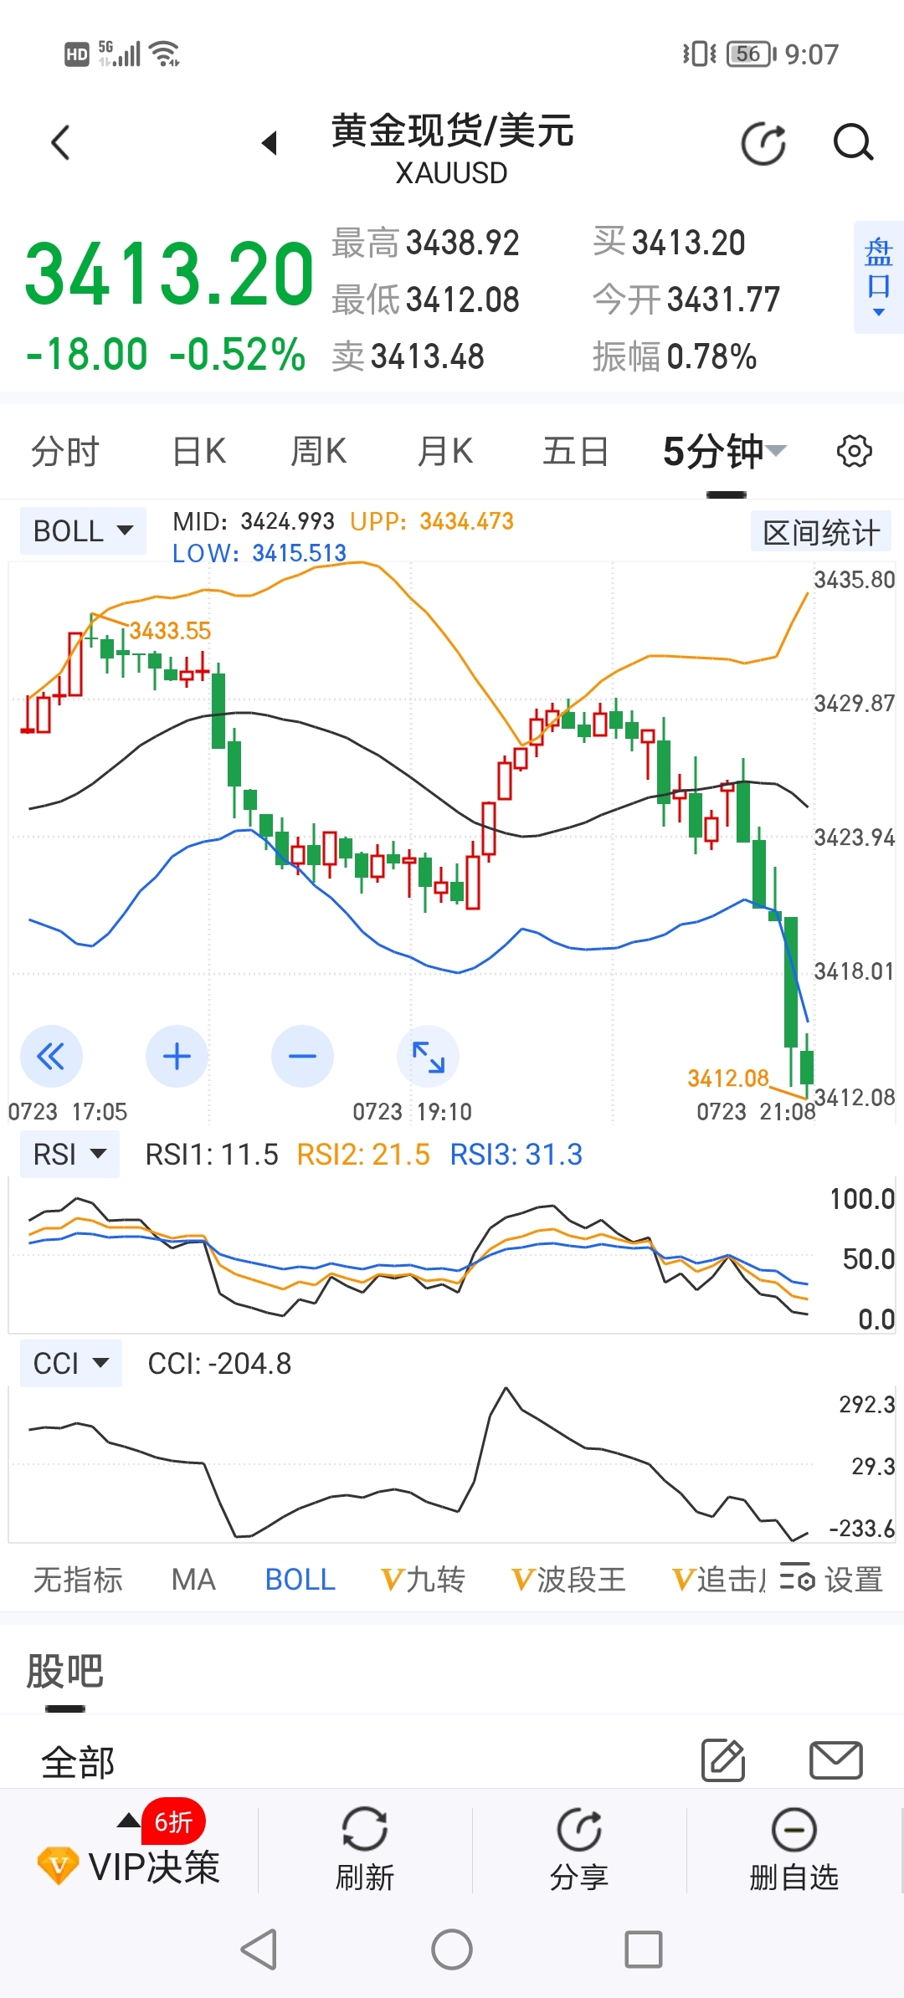
Task: Tap the 6折 discount badge
Action: [174, 1821]
